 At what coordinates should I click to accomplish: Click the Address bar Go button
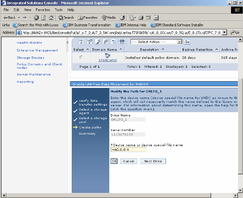235,32
